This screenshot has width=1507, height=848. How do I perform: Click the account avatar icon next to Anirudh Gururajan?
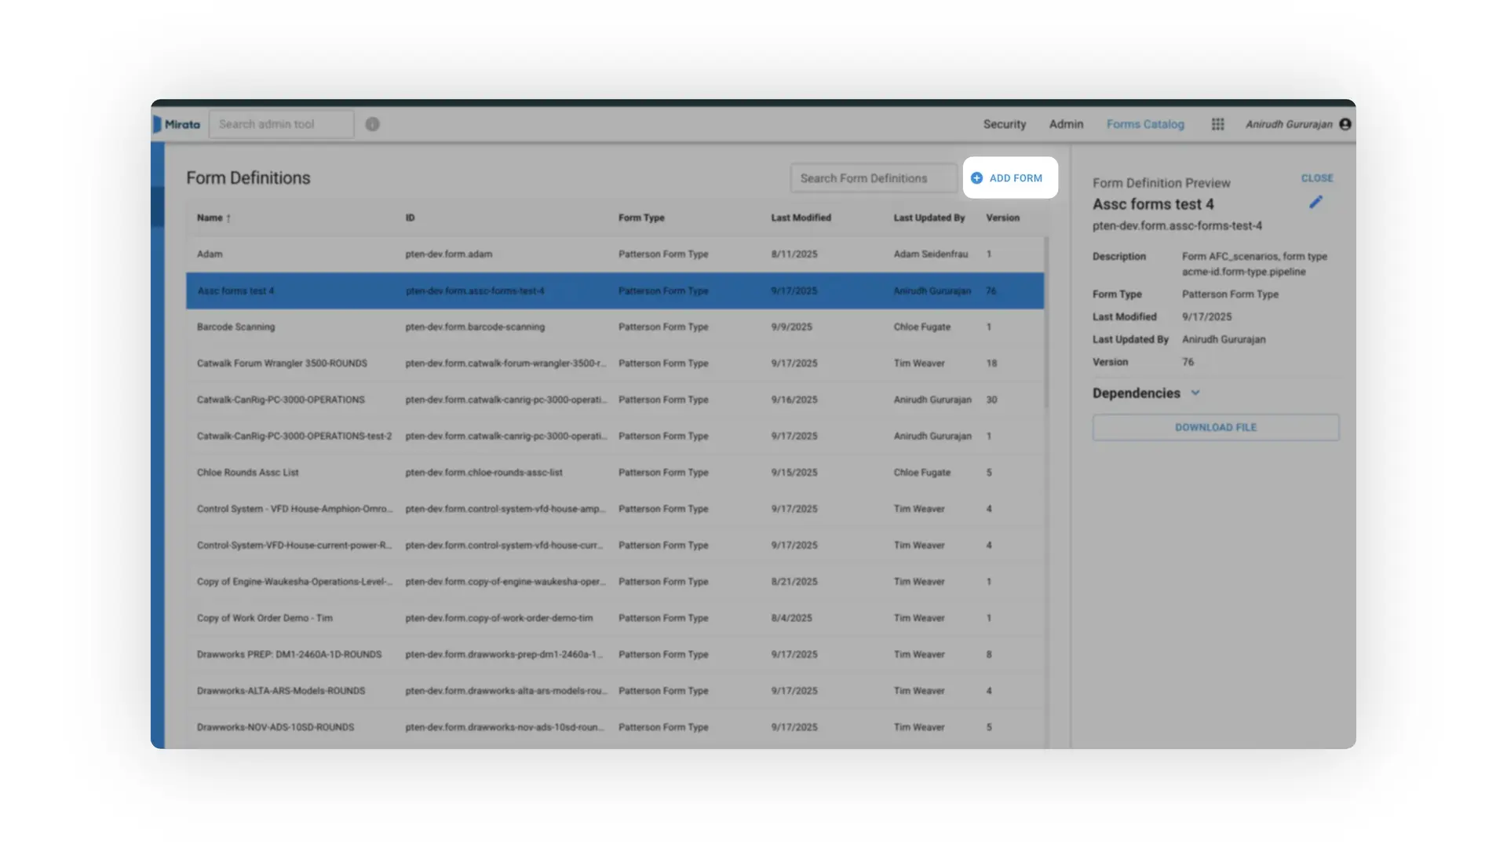(x=1345, y=124)
